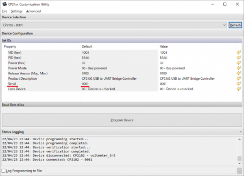
Task: Click the Status Logging vertical scrollbar
Action: tap(240, 150)
